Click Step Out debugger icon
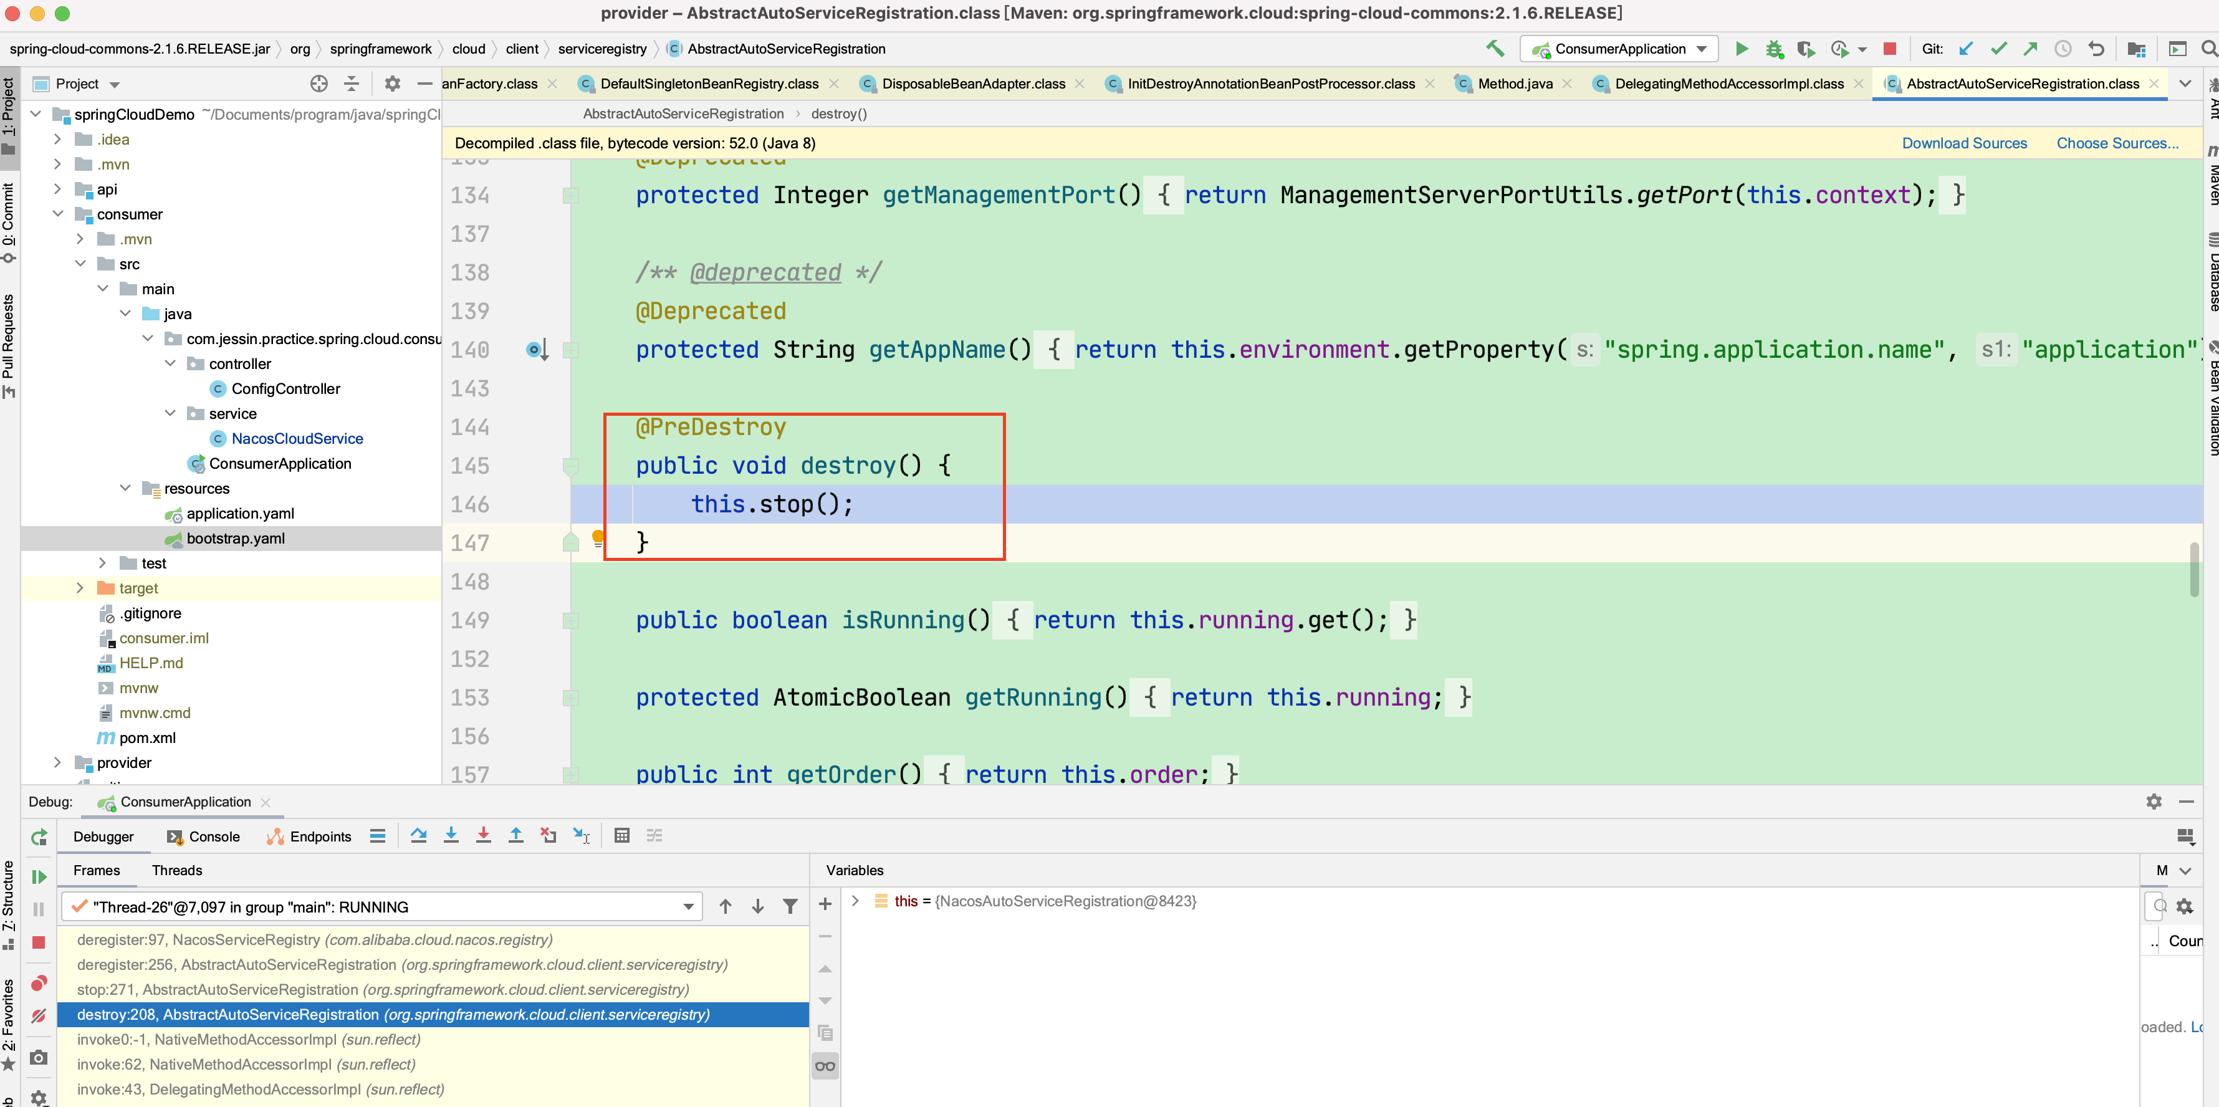The height and width of the screenshot is (1107, 2219). pos(515,835)
